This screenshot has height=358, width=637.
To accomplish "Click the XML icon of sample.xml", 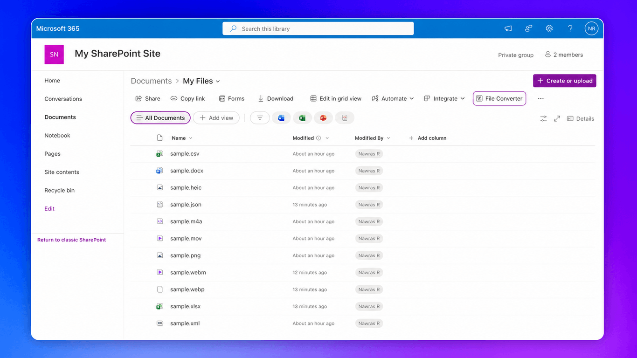I will tap(160, 323).
